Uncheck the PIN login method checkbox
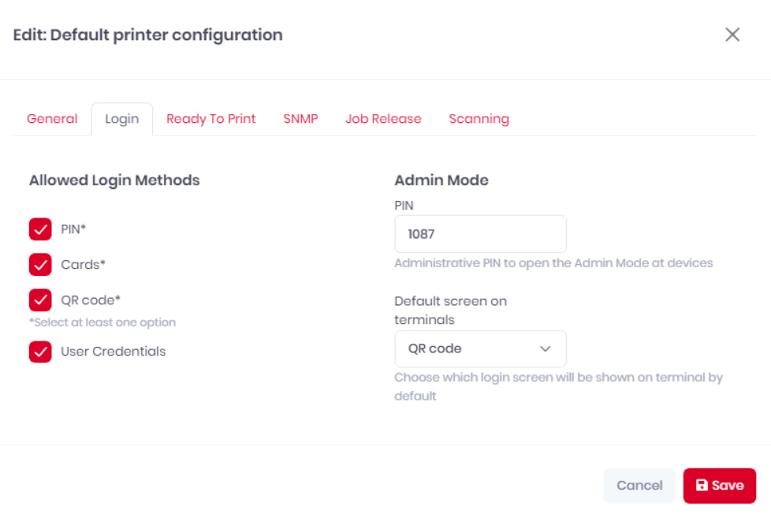This screenshot has height=518, width=771. 40,229
